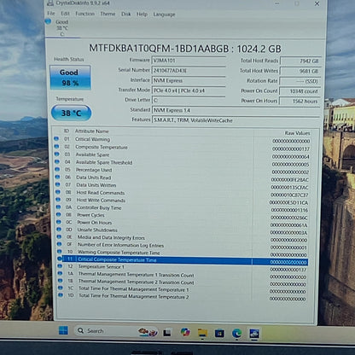The image size is (355, 355).
Task: Open the Task View icon on taskbar
Action: click(x=167, y=332)
